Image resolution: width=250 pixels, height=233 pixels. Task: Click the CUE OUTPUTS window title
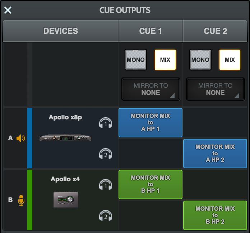[x=125, y=10]
